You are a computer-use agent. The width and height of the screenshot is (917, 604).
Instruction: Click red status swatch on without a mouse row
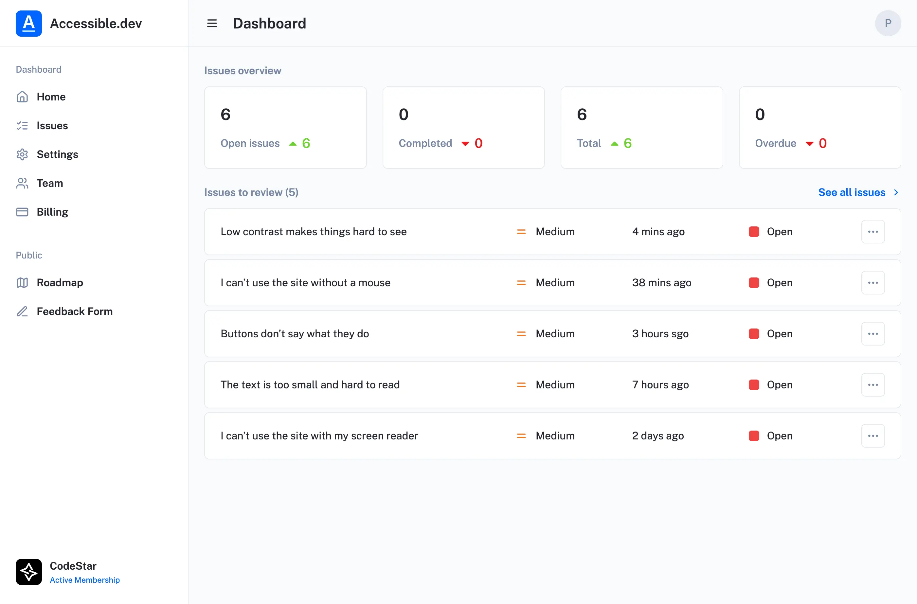pos(754,283)
